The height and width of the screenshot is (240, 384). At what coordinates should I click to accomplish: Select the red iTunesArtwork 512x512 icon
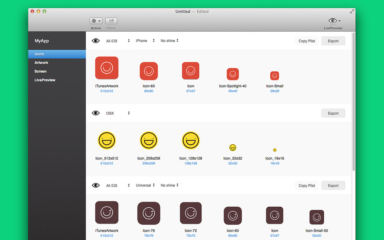(106, 68)
